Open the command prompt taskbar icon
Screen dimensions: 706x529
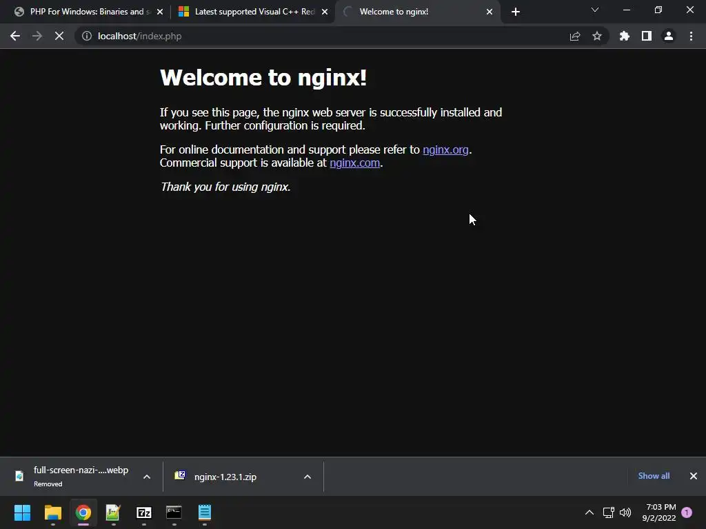174,512
